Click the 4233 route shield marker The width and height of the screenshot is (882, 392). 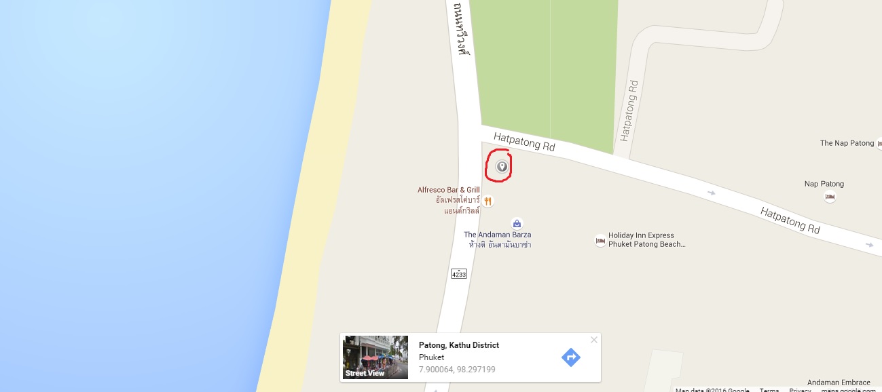click(459, 274)
